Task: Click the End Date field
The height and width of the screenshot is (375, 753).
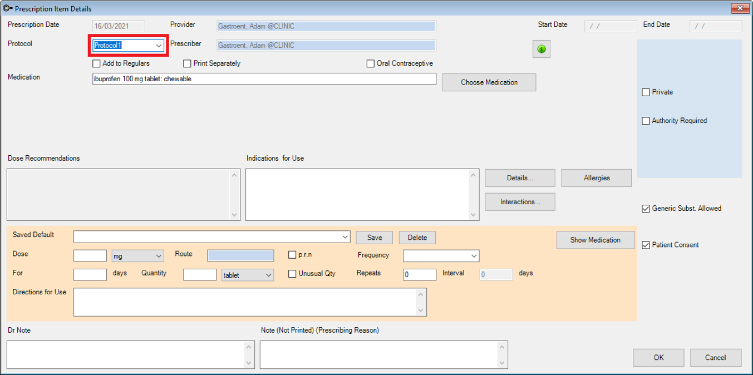Action: [x=716, y=26]
